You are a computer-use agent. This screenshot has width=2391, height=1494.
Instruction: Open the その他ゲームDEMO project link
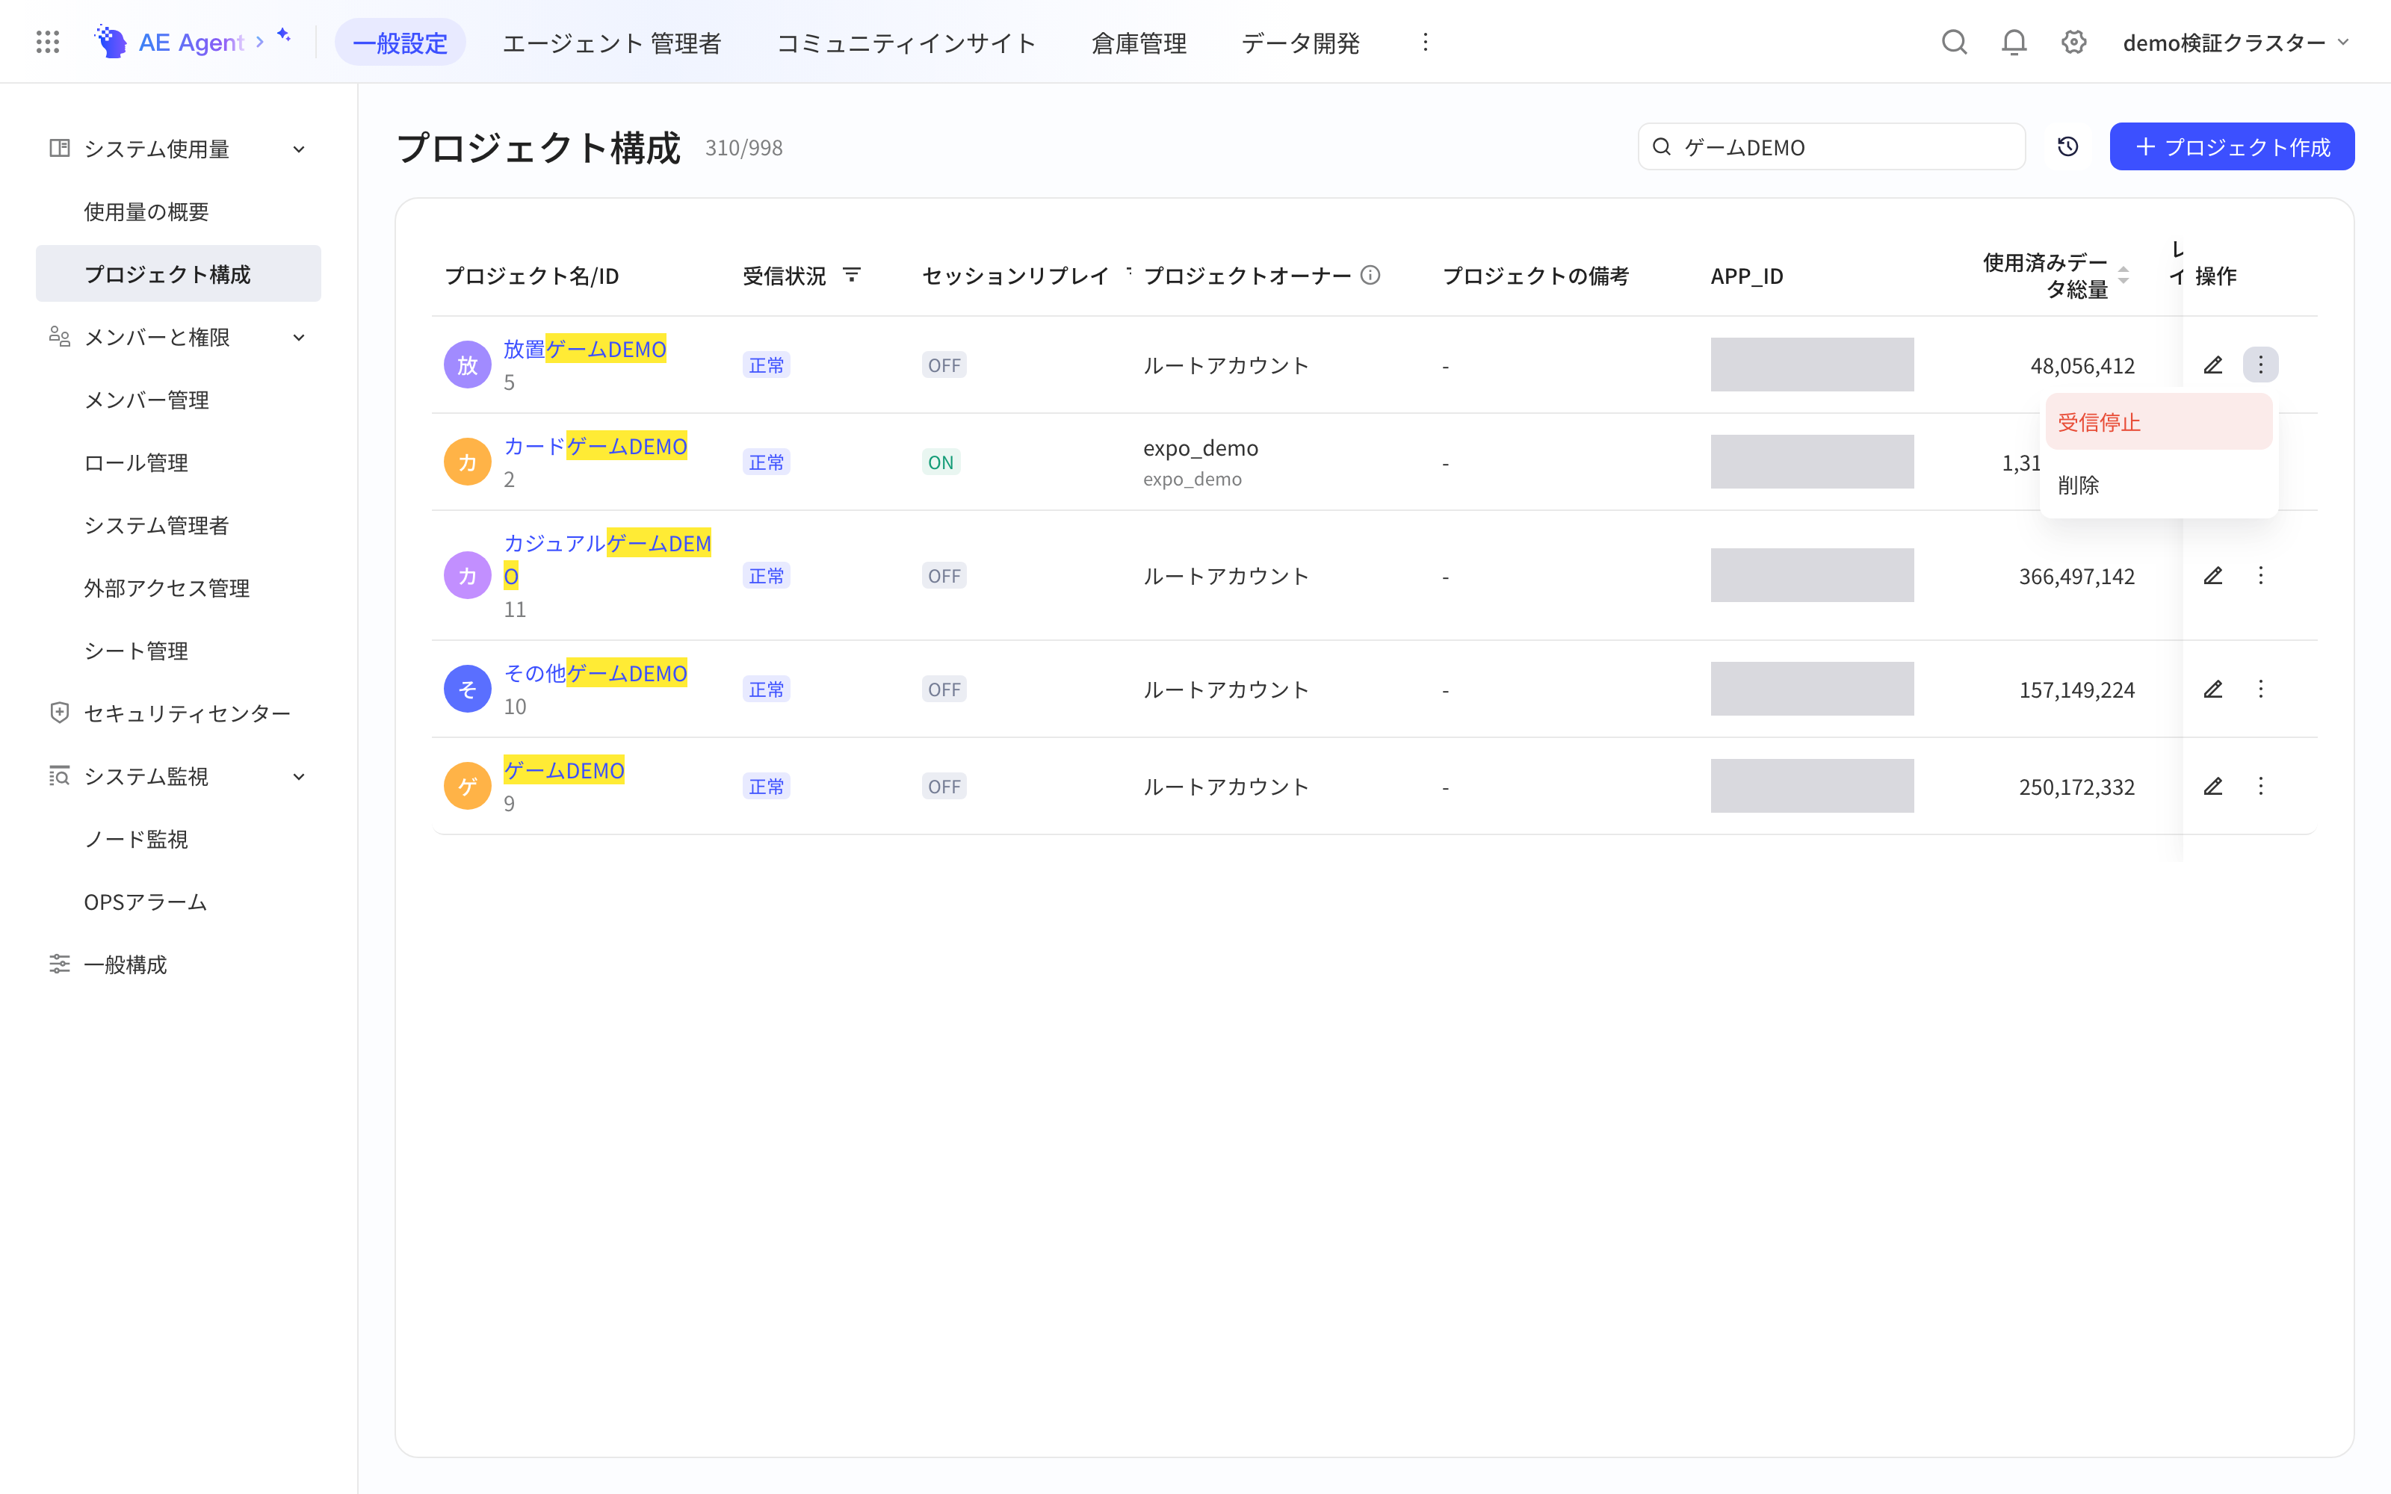tap(595, 673)
